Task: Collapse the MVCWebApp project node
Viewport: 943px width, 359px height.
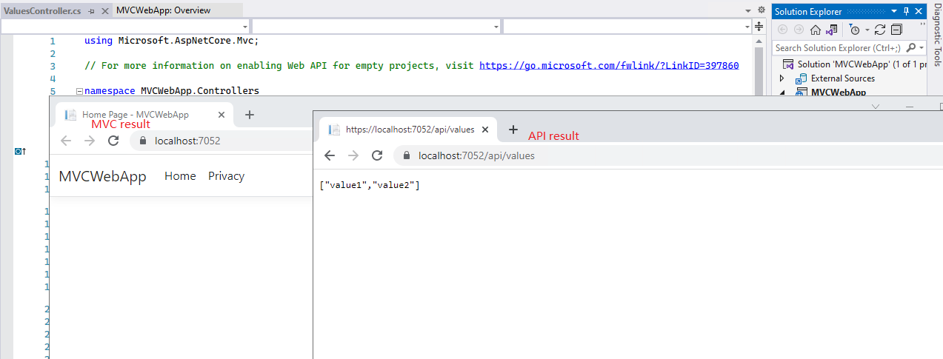Action: [782, 93]
